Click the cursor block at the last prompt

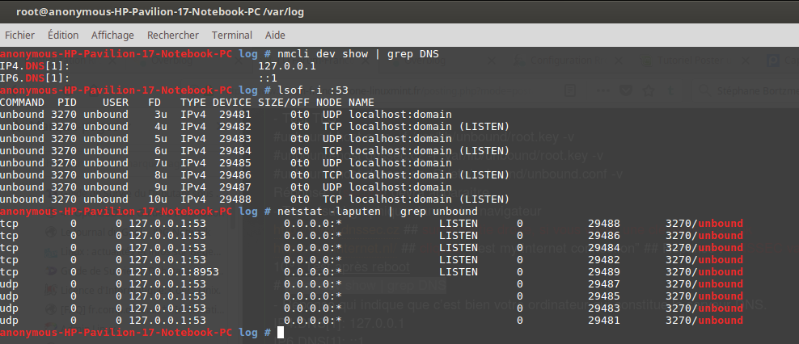(x=281, y=333)
